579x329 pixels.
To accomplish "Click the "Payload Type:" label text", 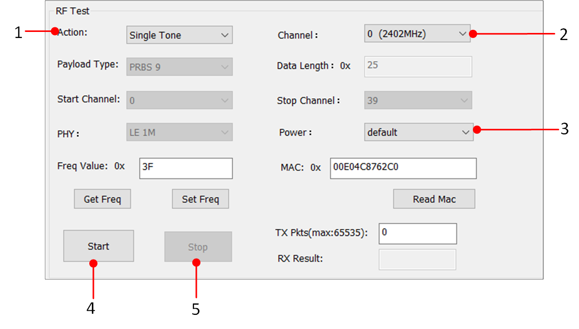I will (88, 64).
